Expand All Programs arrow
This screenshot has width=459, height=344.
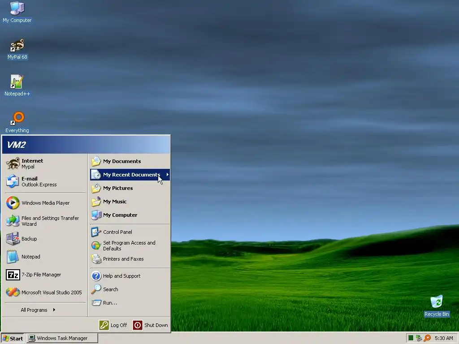pyautogui.click(x=54, y=310)
